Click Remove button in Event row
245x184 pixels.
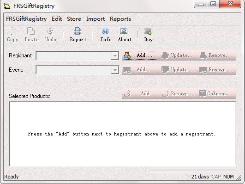coord(217,69)
